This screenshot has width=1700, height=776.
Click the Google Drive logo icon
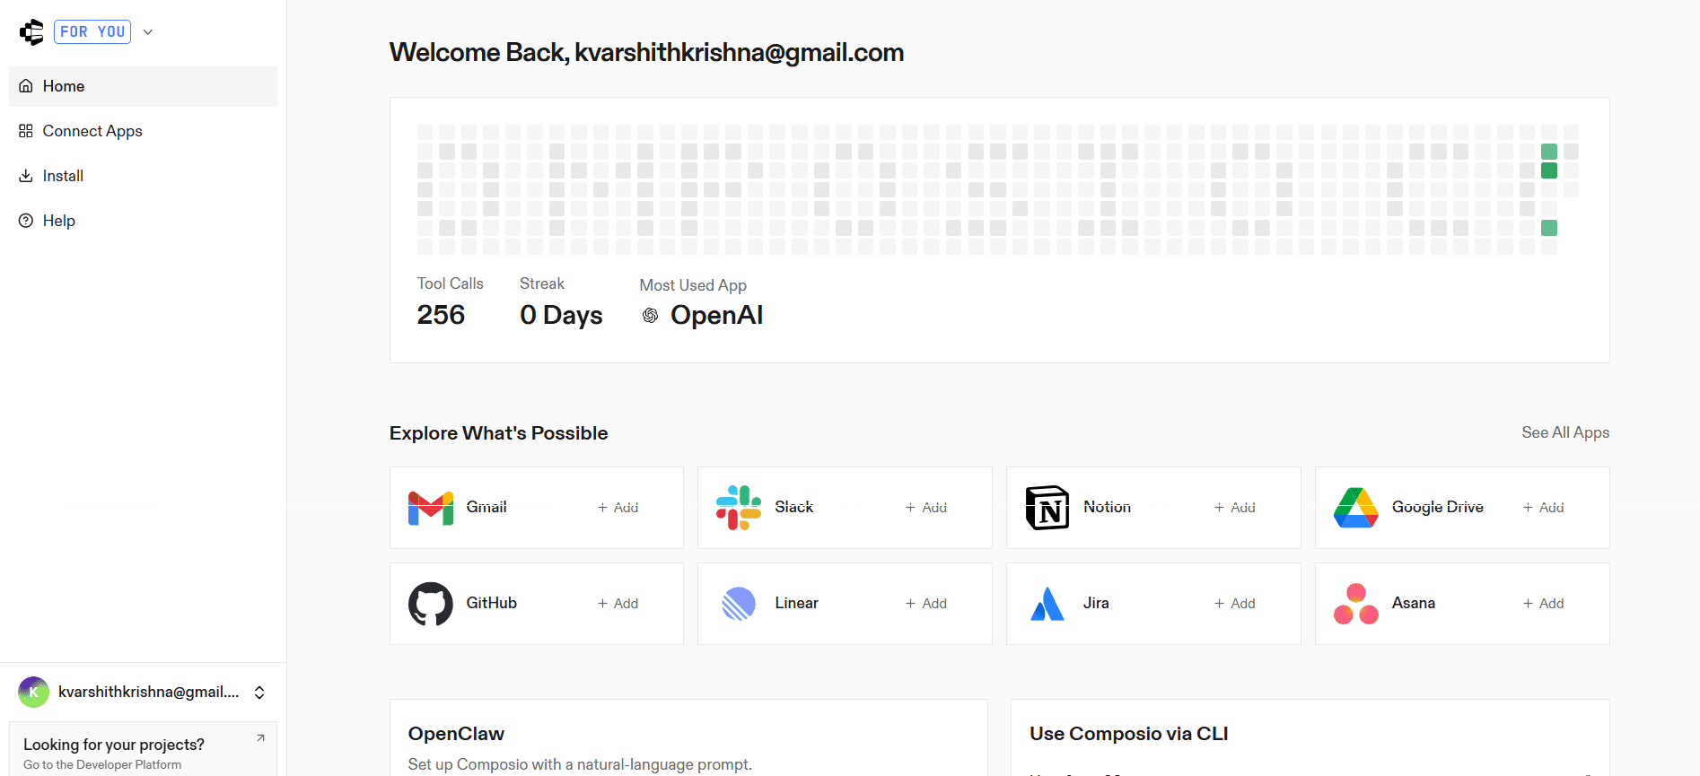[x=1356, y=508]
